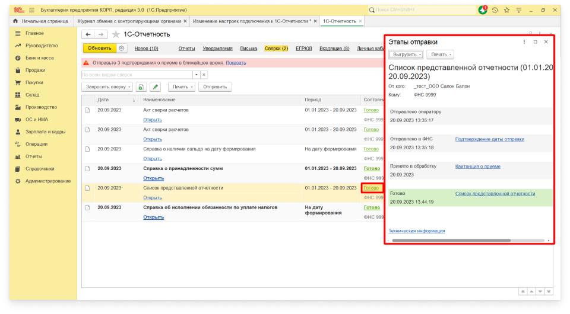The width and height of the screenshot is (570, 314).
Task: Open Операции section in sidebar
Action: click(36, 145)
